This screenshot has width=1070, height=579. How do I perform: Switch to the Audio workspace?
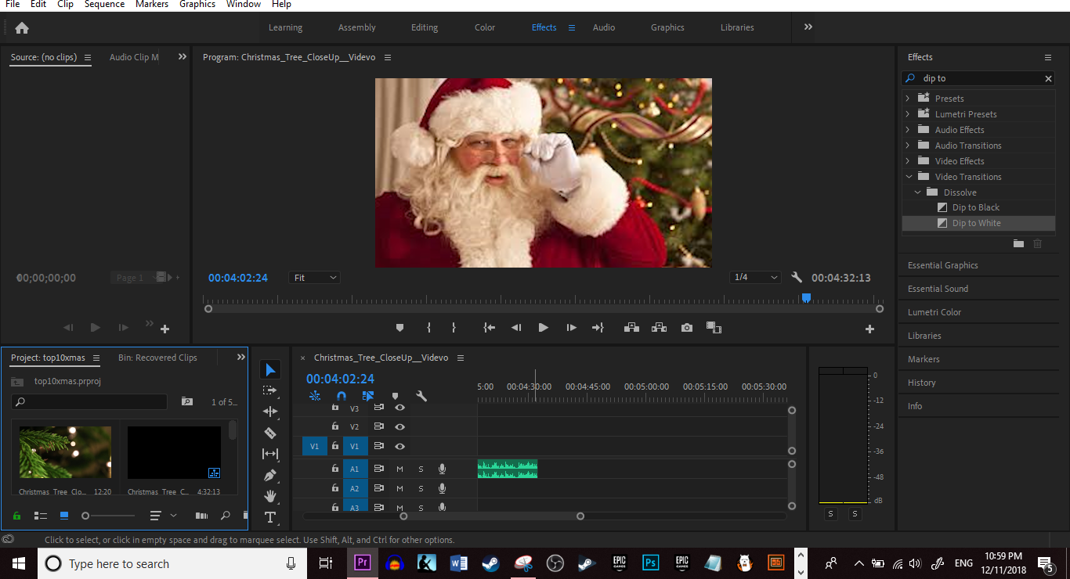click(604, 27)
